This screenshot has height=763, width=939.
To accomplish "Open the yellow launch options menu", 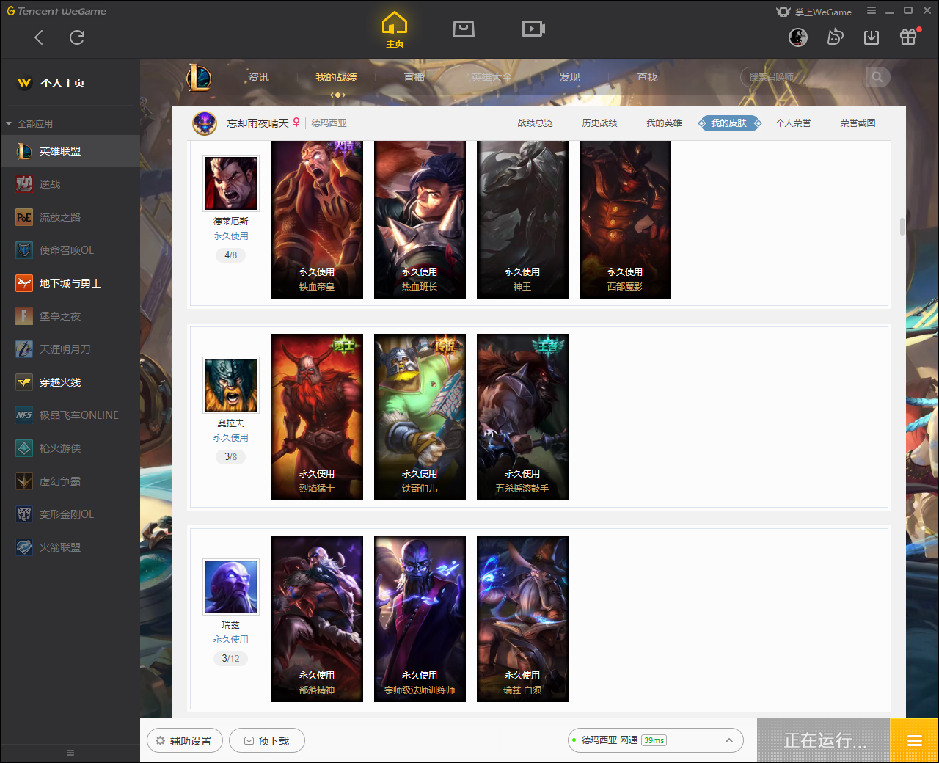I will [x=914, y=740].
